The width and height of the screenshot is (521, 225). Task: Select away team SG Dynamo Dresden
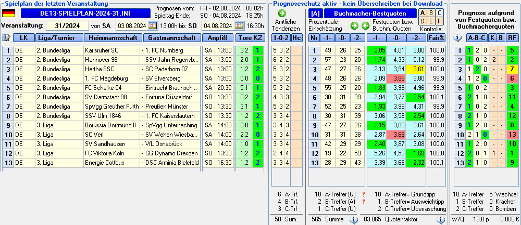tap(172, 153)
